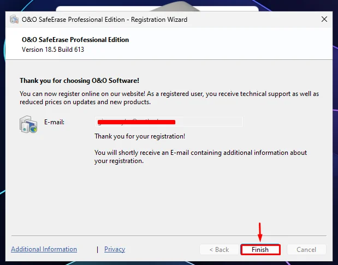This screenshot has height=265, width=338.
Task: Open the Additional Information link
Action: 44,249
